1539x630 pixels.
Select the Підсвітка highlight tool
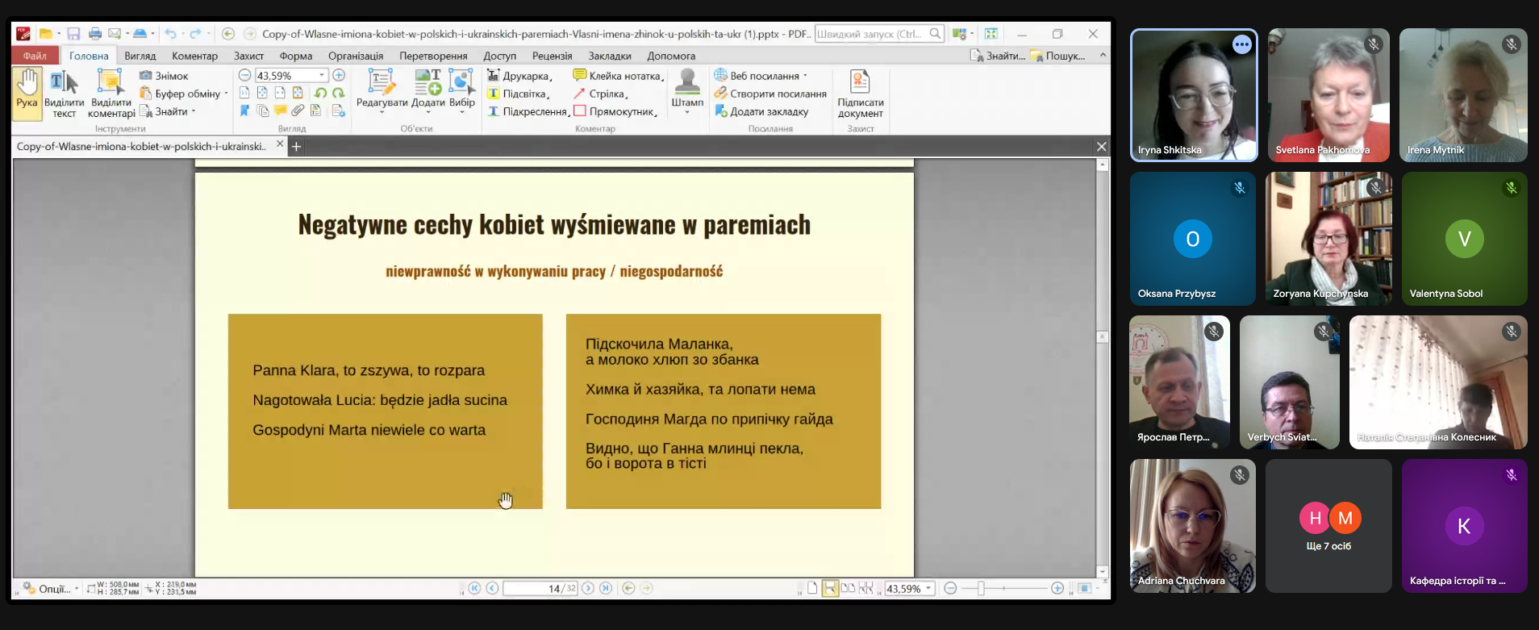coord(519,94)
